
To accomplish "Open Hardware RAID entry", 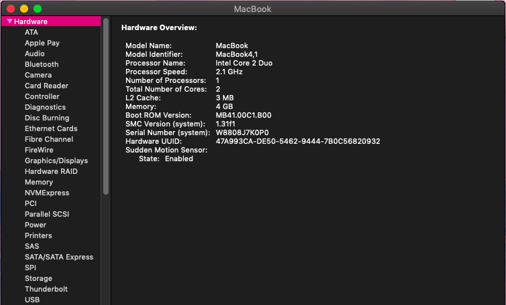I will (51, 171).
